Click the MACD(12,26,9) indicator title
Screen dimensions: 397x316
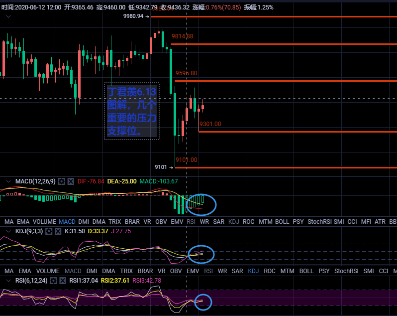click(35, 181)
